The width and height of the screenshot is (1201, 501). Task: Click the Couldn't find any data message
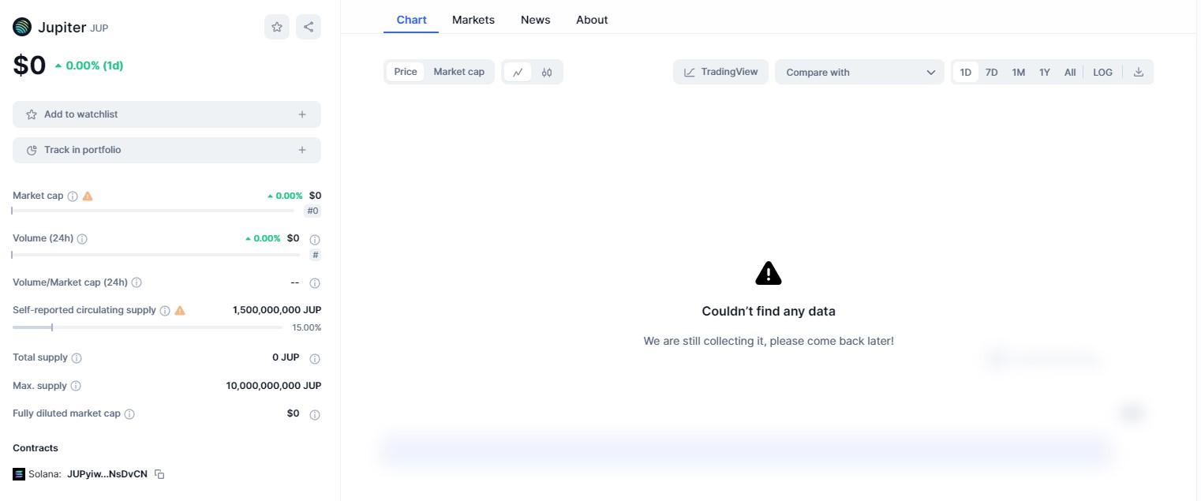click(769, 311)
